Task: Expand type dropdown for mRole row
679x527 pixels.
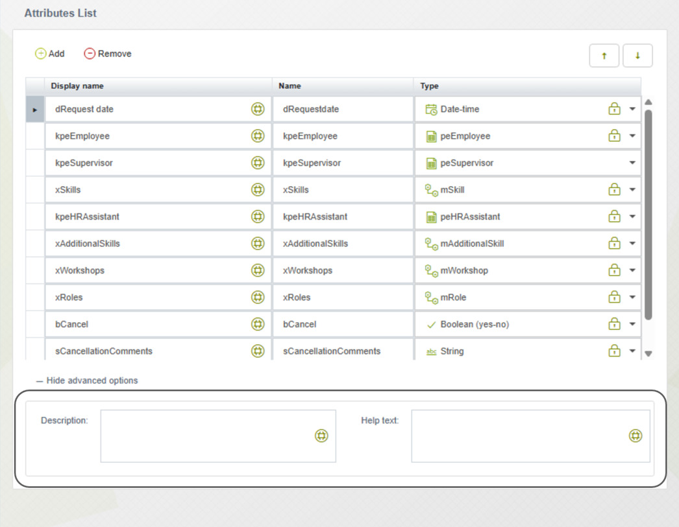Action: coord(632,298)
